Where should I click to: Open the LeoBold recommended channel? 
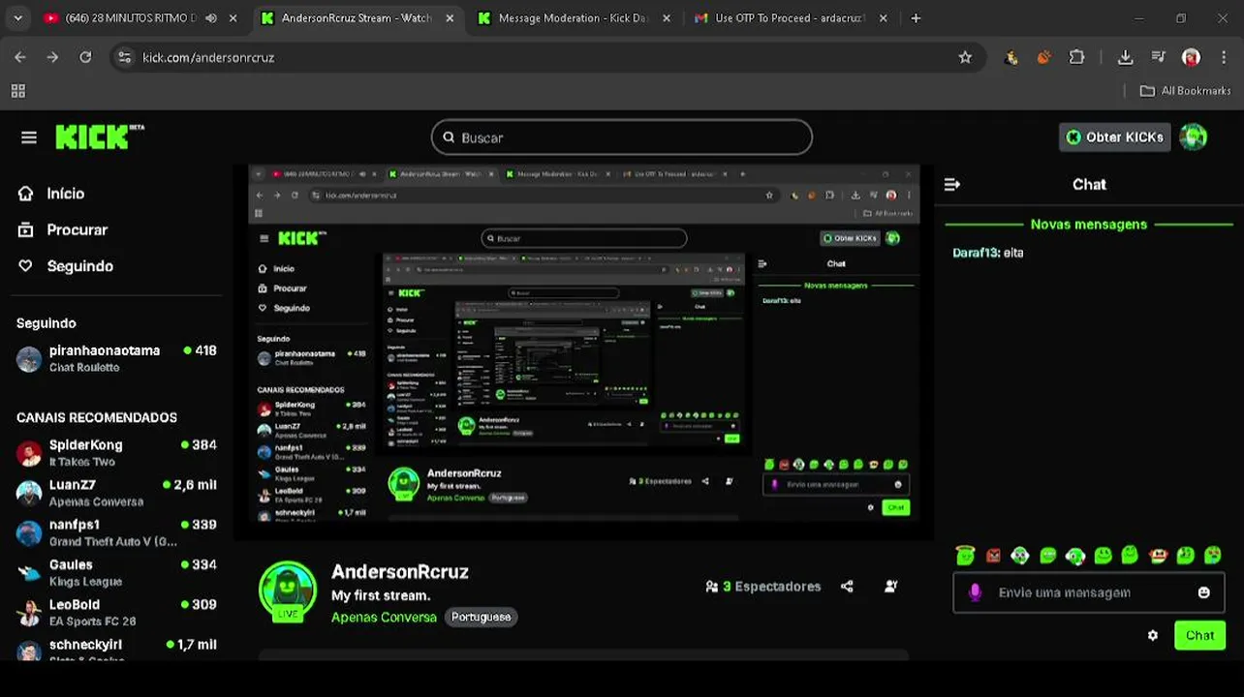coord(116,612)
